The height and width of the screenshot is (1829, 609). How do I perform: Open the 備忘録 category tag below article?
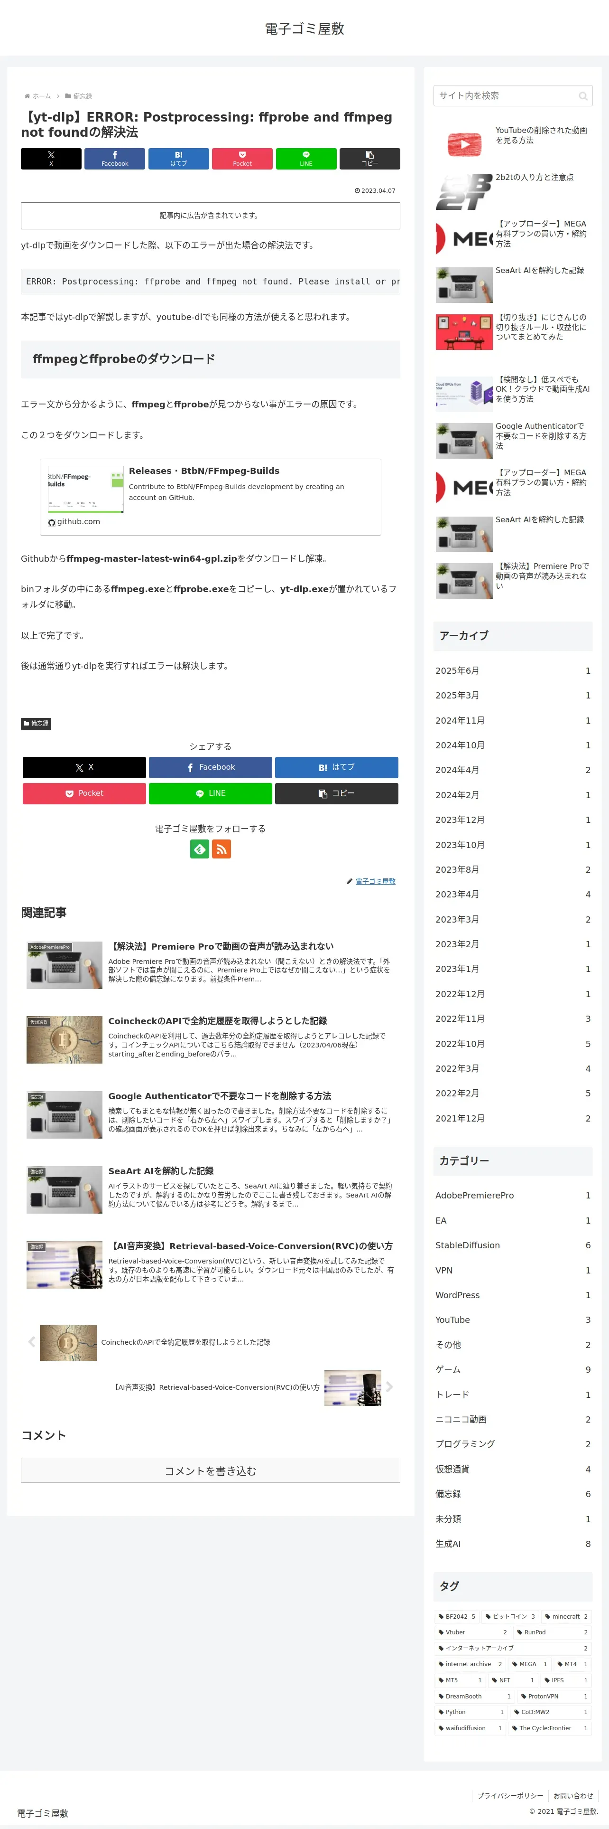point(36,724)
